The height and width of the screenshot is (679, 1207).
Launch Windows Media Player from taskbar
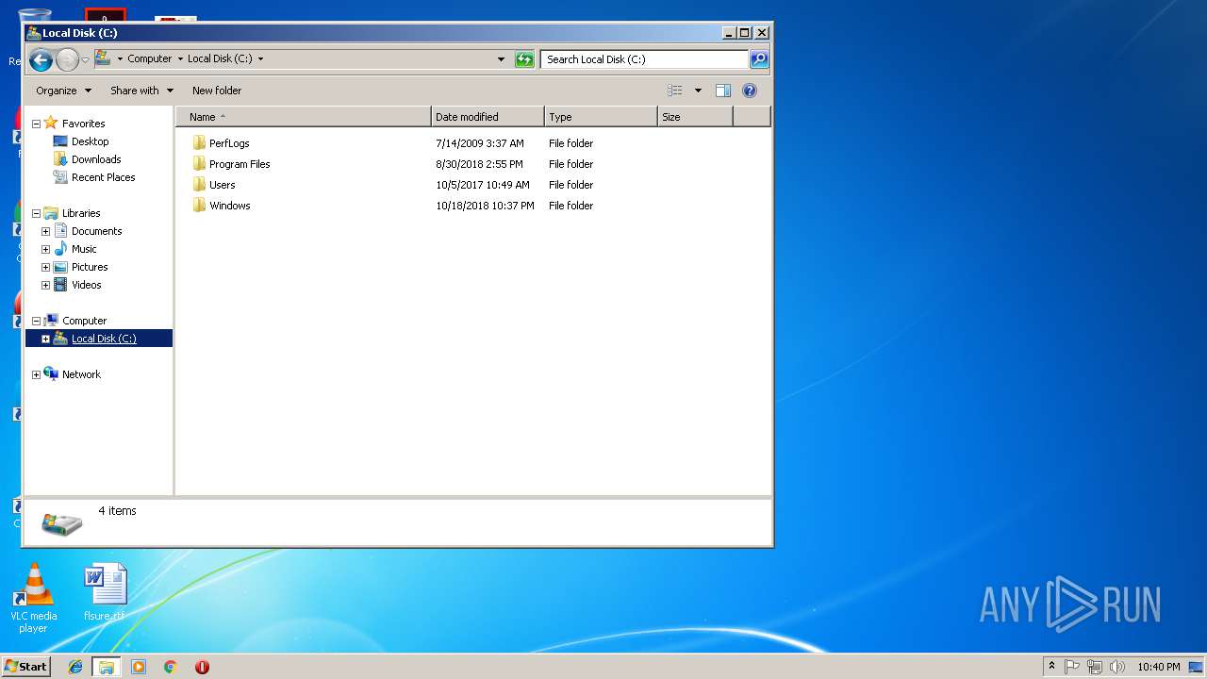(139, 667)
